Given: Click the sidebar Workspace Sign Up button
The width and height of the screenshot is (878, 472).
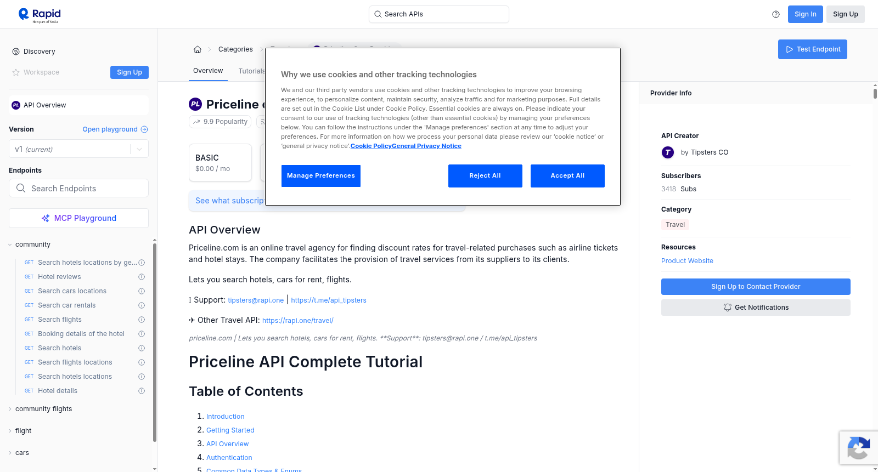Looking at the screenshot, I should (130, 72).
